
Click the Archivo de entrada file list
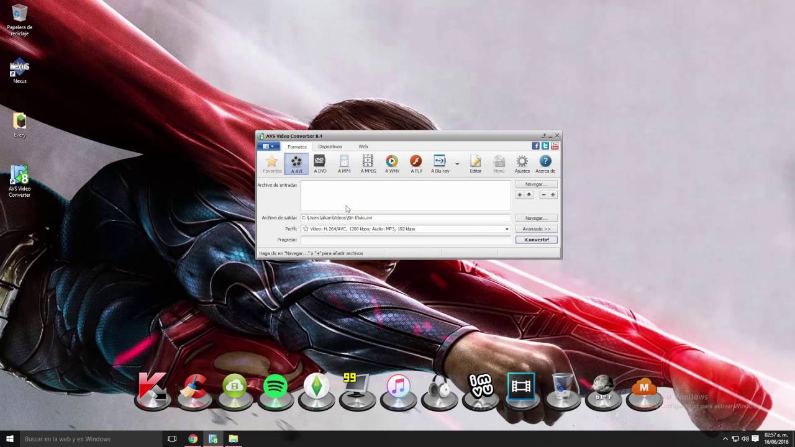406,196
